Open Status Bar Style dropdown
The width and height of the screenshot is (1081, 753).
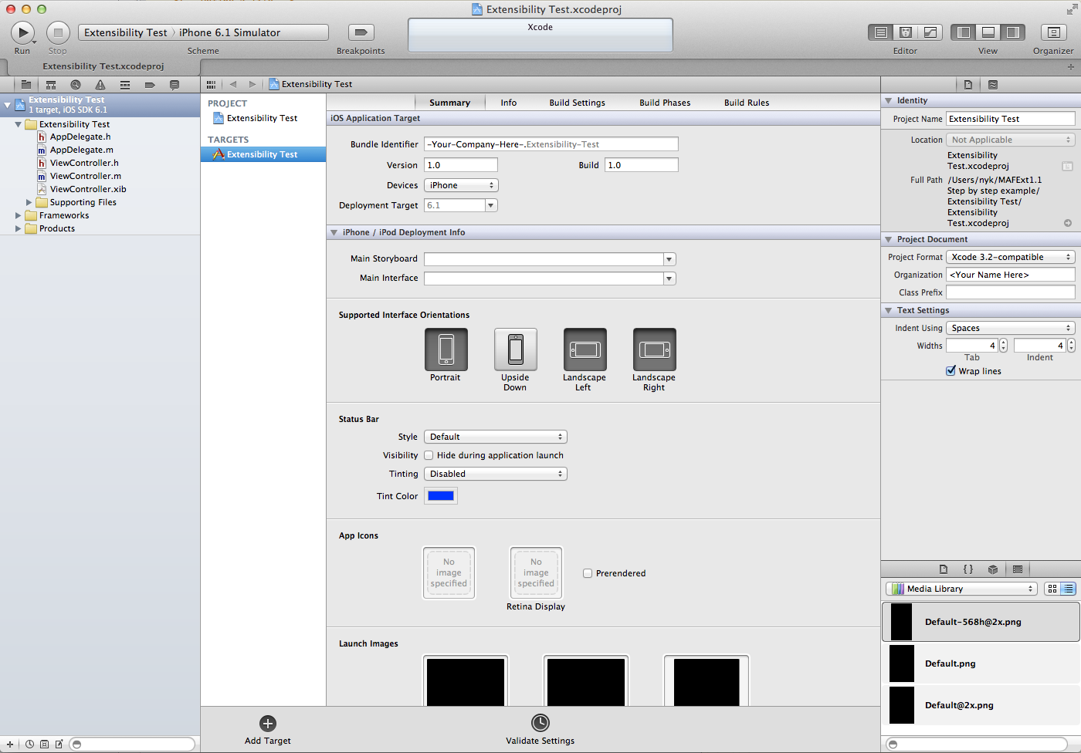coord(496,437)
